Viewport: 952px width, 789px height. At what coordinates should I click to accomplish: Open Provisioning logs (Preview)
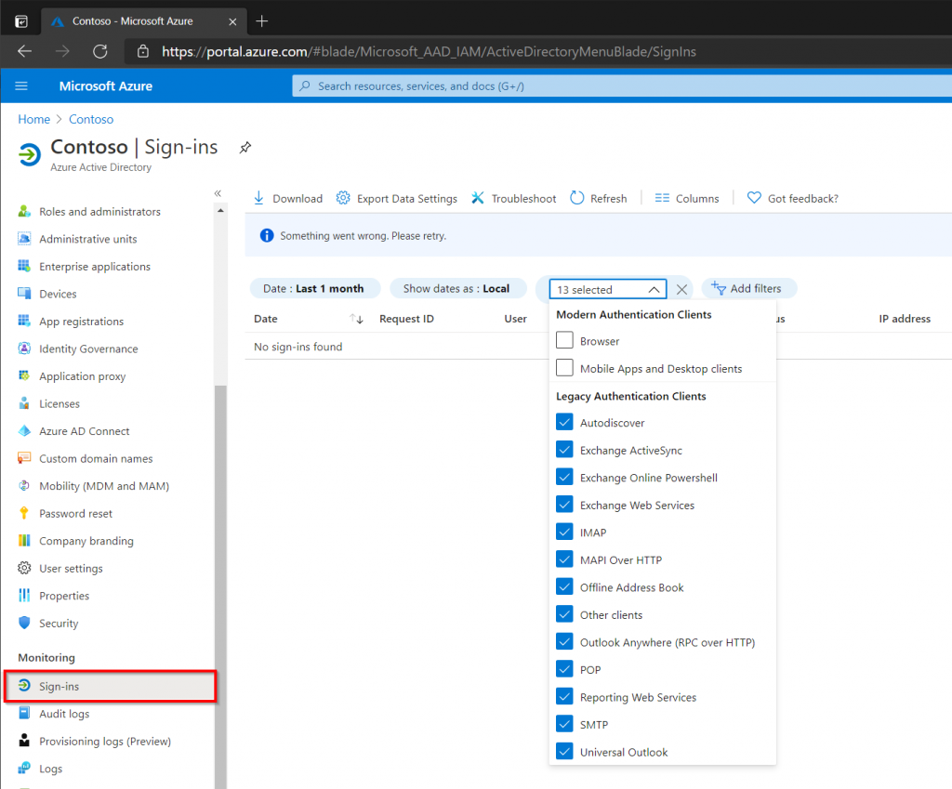point(105,741)
